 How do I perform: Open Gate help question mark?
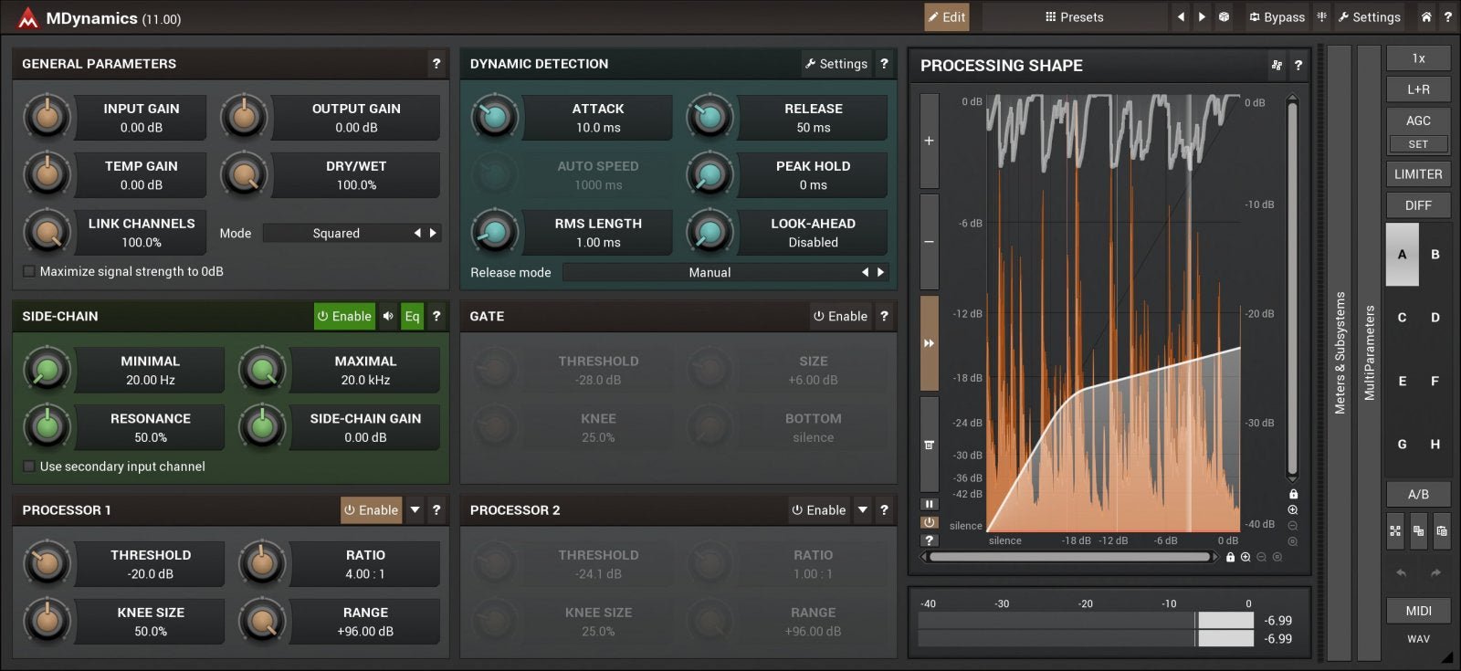click(x=884, y=316)
